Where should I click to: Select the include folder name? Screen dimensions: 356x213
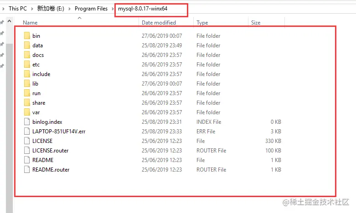(x=41, y=74)
